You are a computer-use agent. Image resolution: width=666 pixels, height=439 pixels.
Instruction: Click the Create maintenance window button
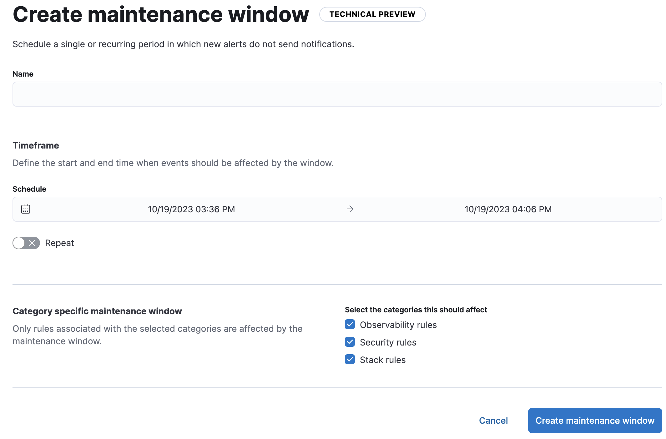pyautogui.click(x=595, y=421)
